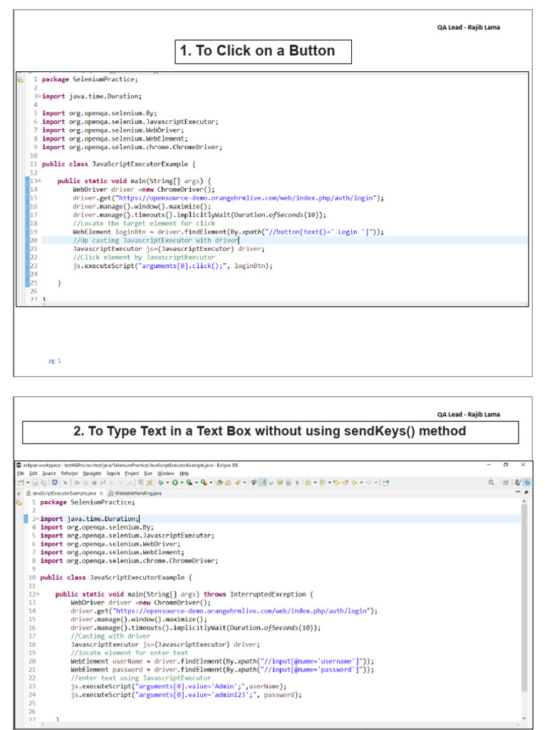
Task: Open the Coverage dropdown arrow
Action: point(197,483)
